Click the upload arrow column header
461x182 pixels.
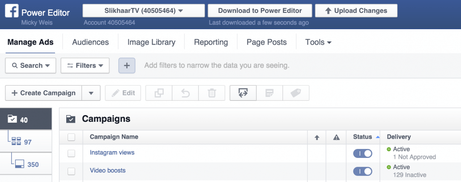316,137
